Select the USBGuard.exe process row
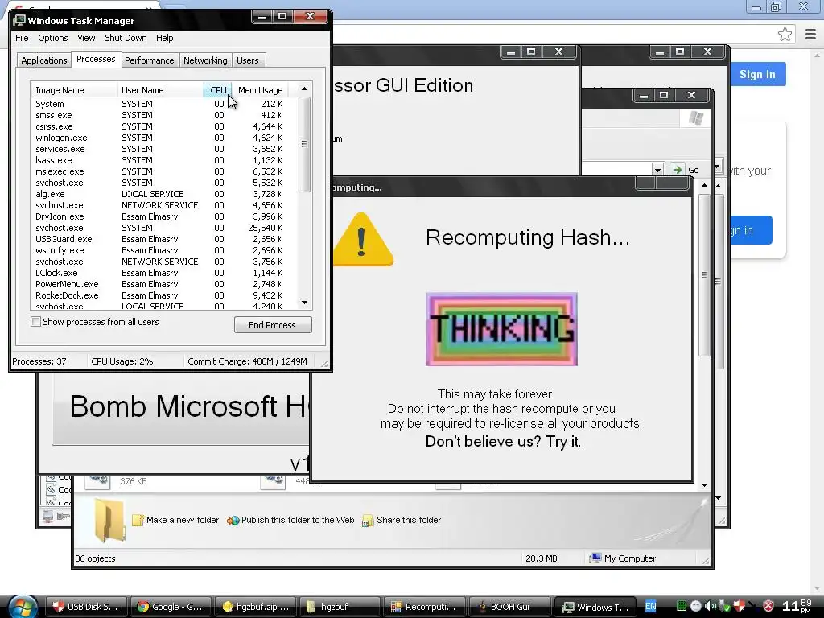This screenshot has width=824, height=618. [164, 239]
